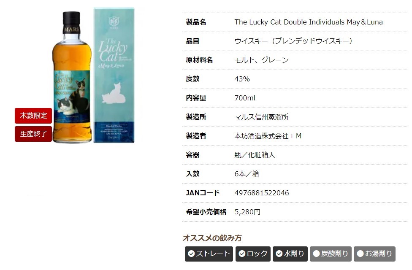Click the オススメの飲み方 heading

click(x=212, y=238)
